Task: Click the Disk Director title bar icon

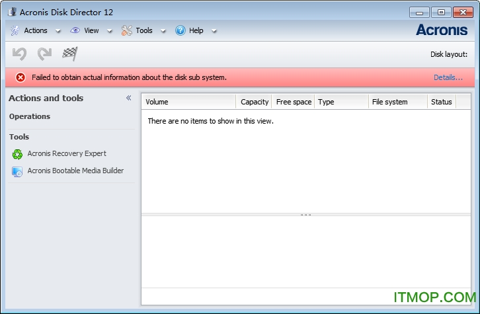Action: coord(11,12)
